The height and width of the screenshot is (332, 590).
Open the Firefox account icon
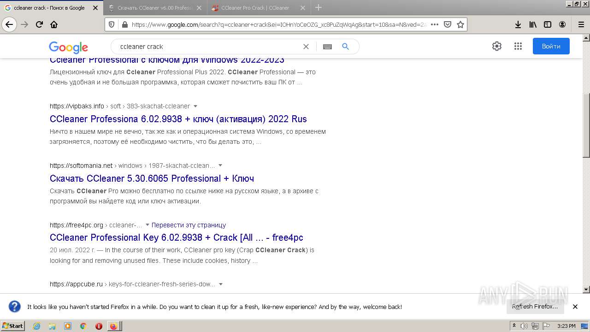[x=562, y=24]
